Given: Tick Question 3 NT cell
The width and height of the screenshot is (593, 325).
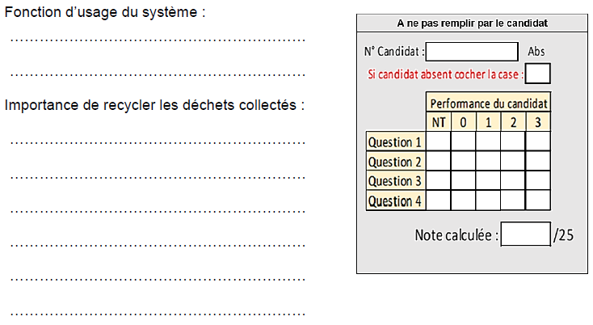Looking at the screenshot, I should [439, 180].
